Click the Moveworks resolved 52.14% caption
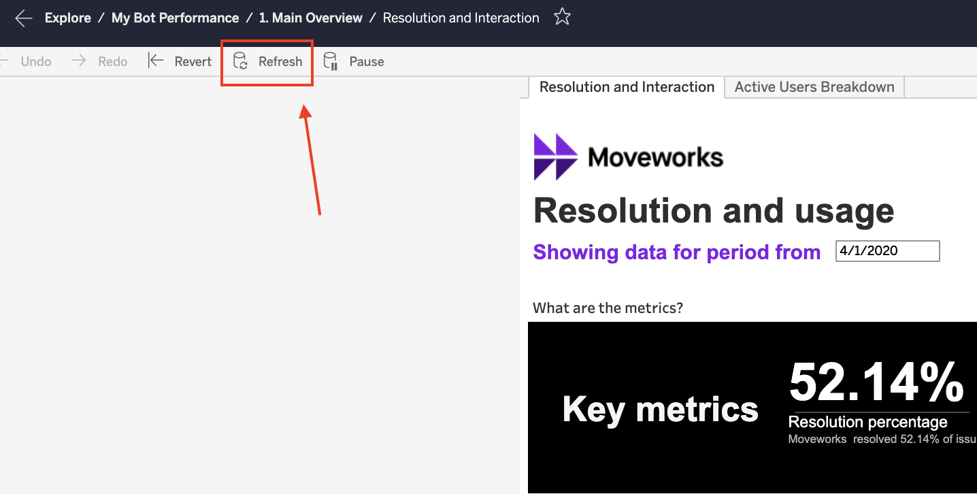The width and height of the screenshot is (977, 494). point(882,440)
